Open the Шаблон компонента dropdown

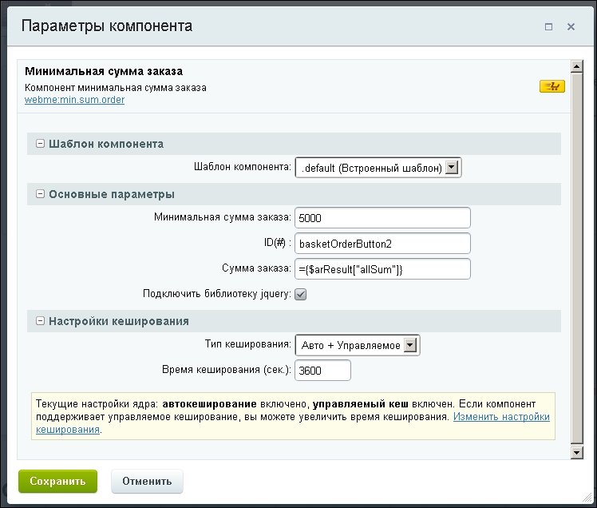click(378, 168)
